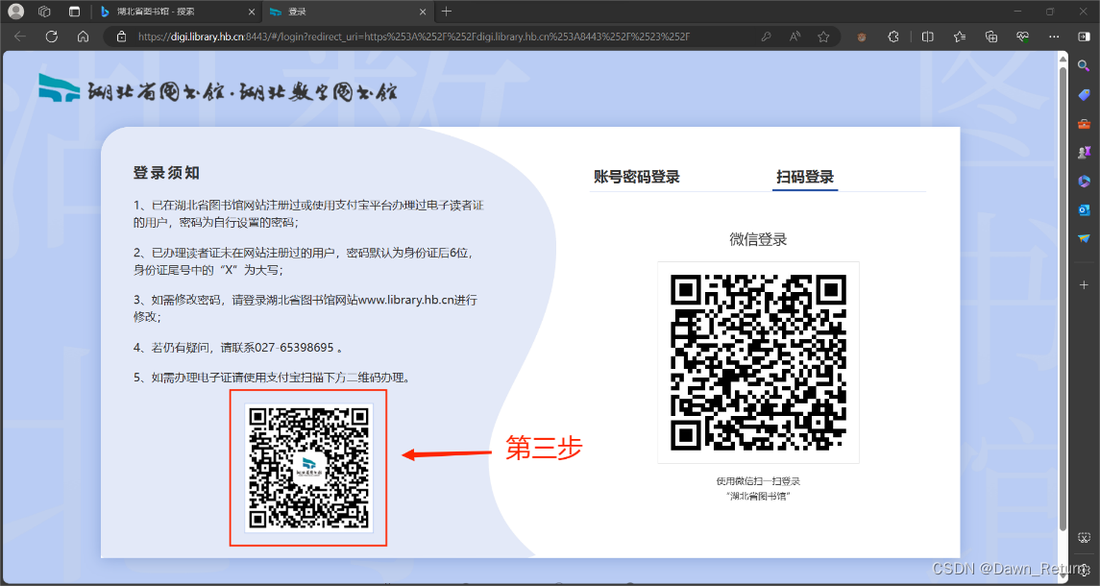Click the 登录须知 heading
This screenshot has height=586, width=1100.
[166, 173]
